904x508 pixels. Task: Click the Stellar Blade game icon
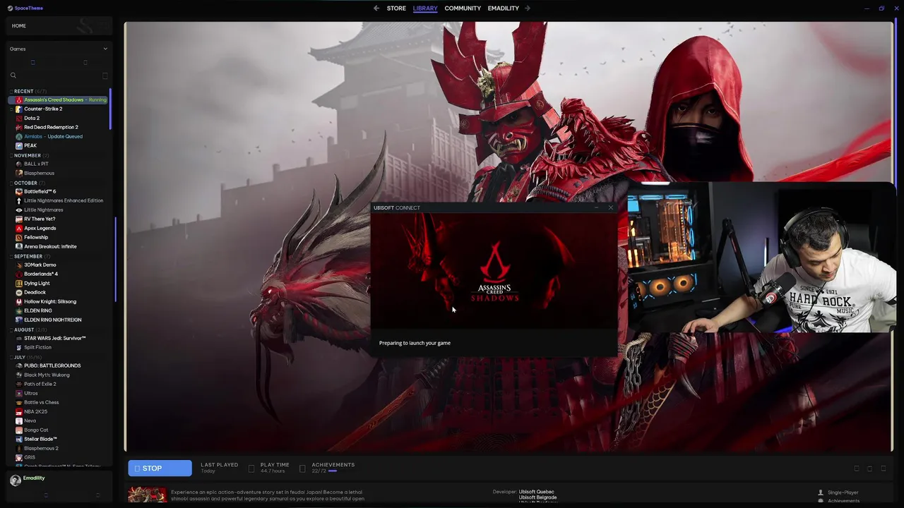tap(19, 440)
